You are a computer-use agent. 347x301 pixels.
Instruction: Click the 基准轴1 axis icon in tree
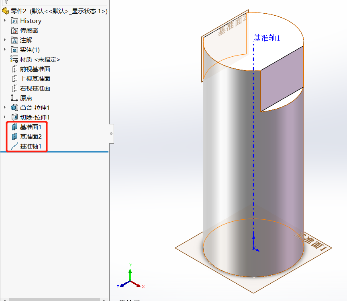pyautogui.click(x=14, y=146)
